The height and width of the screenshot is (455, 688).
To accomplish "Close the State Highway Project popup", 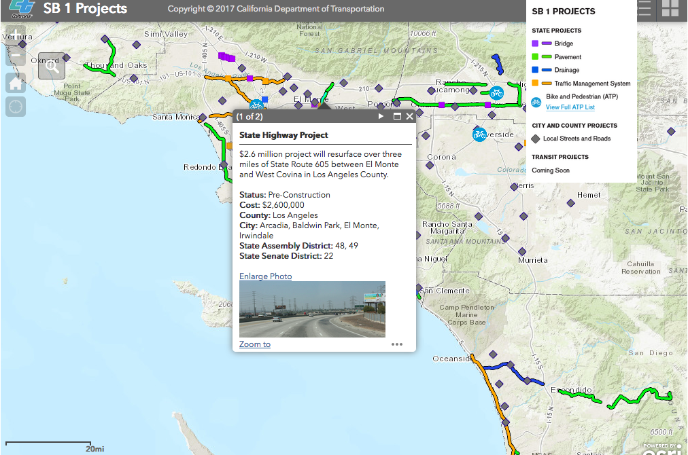I will 410,117.
